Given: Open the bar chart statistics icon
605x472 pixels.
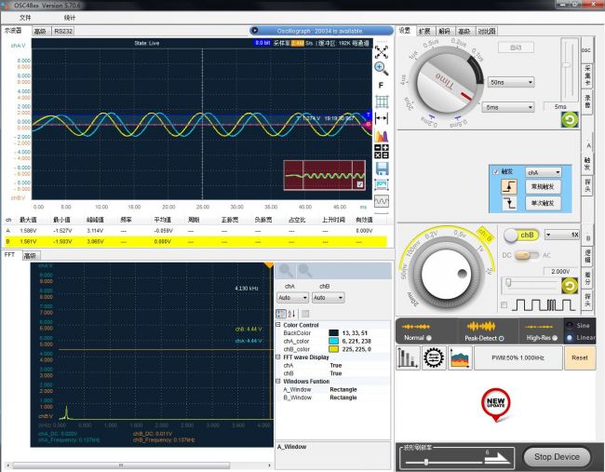Looking at the screenshot, I should pos(408,357).
